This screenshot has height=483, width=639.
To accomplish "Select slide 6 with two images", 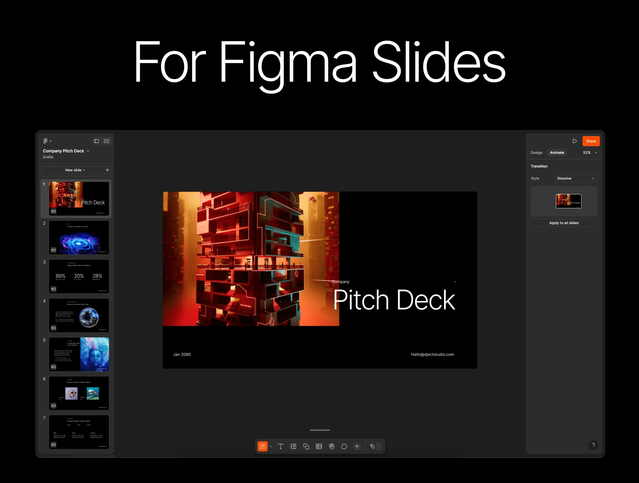I will 79,393.
